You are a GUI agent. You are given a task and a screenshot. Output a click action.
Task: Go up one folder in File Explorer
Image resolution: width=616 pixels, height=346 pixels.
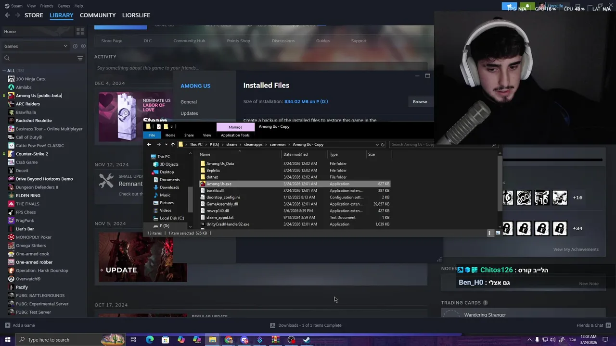click(x=173, y=145)
